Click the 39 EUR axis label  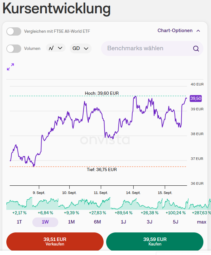(197, 109)
